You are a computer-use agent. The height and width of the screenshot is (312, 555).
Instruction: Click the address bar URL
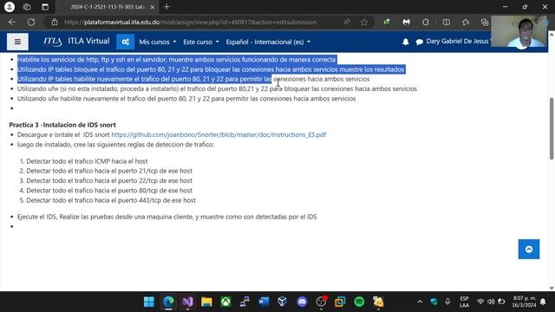[x=191, y=22]
